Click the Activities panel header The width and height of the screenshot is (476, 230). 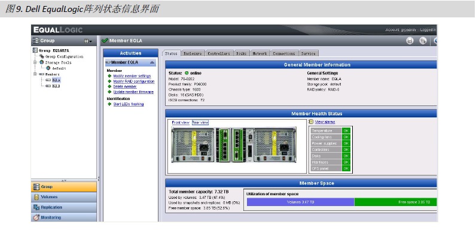click(x=130, y=53)
